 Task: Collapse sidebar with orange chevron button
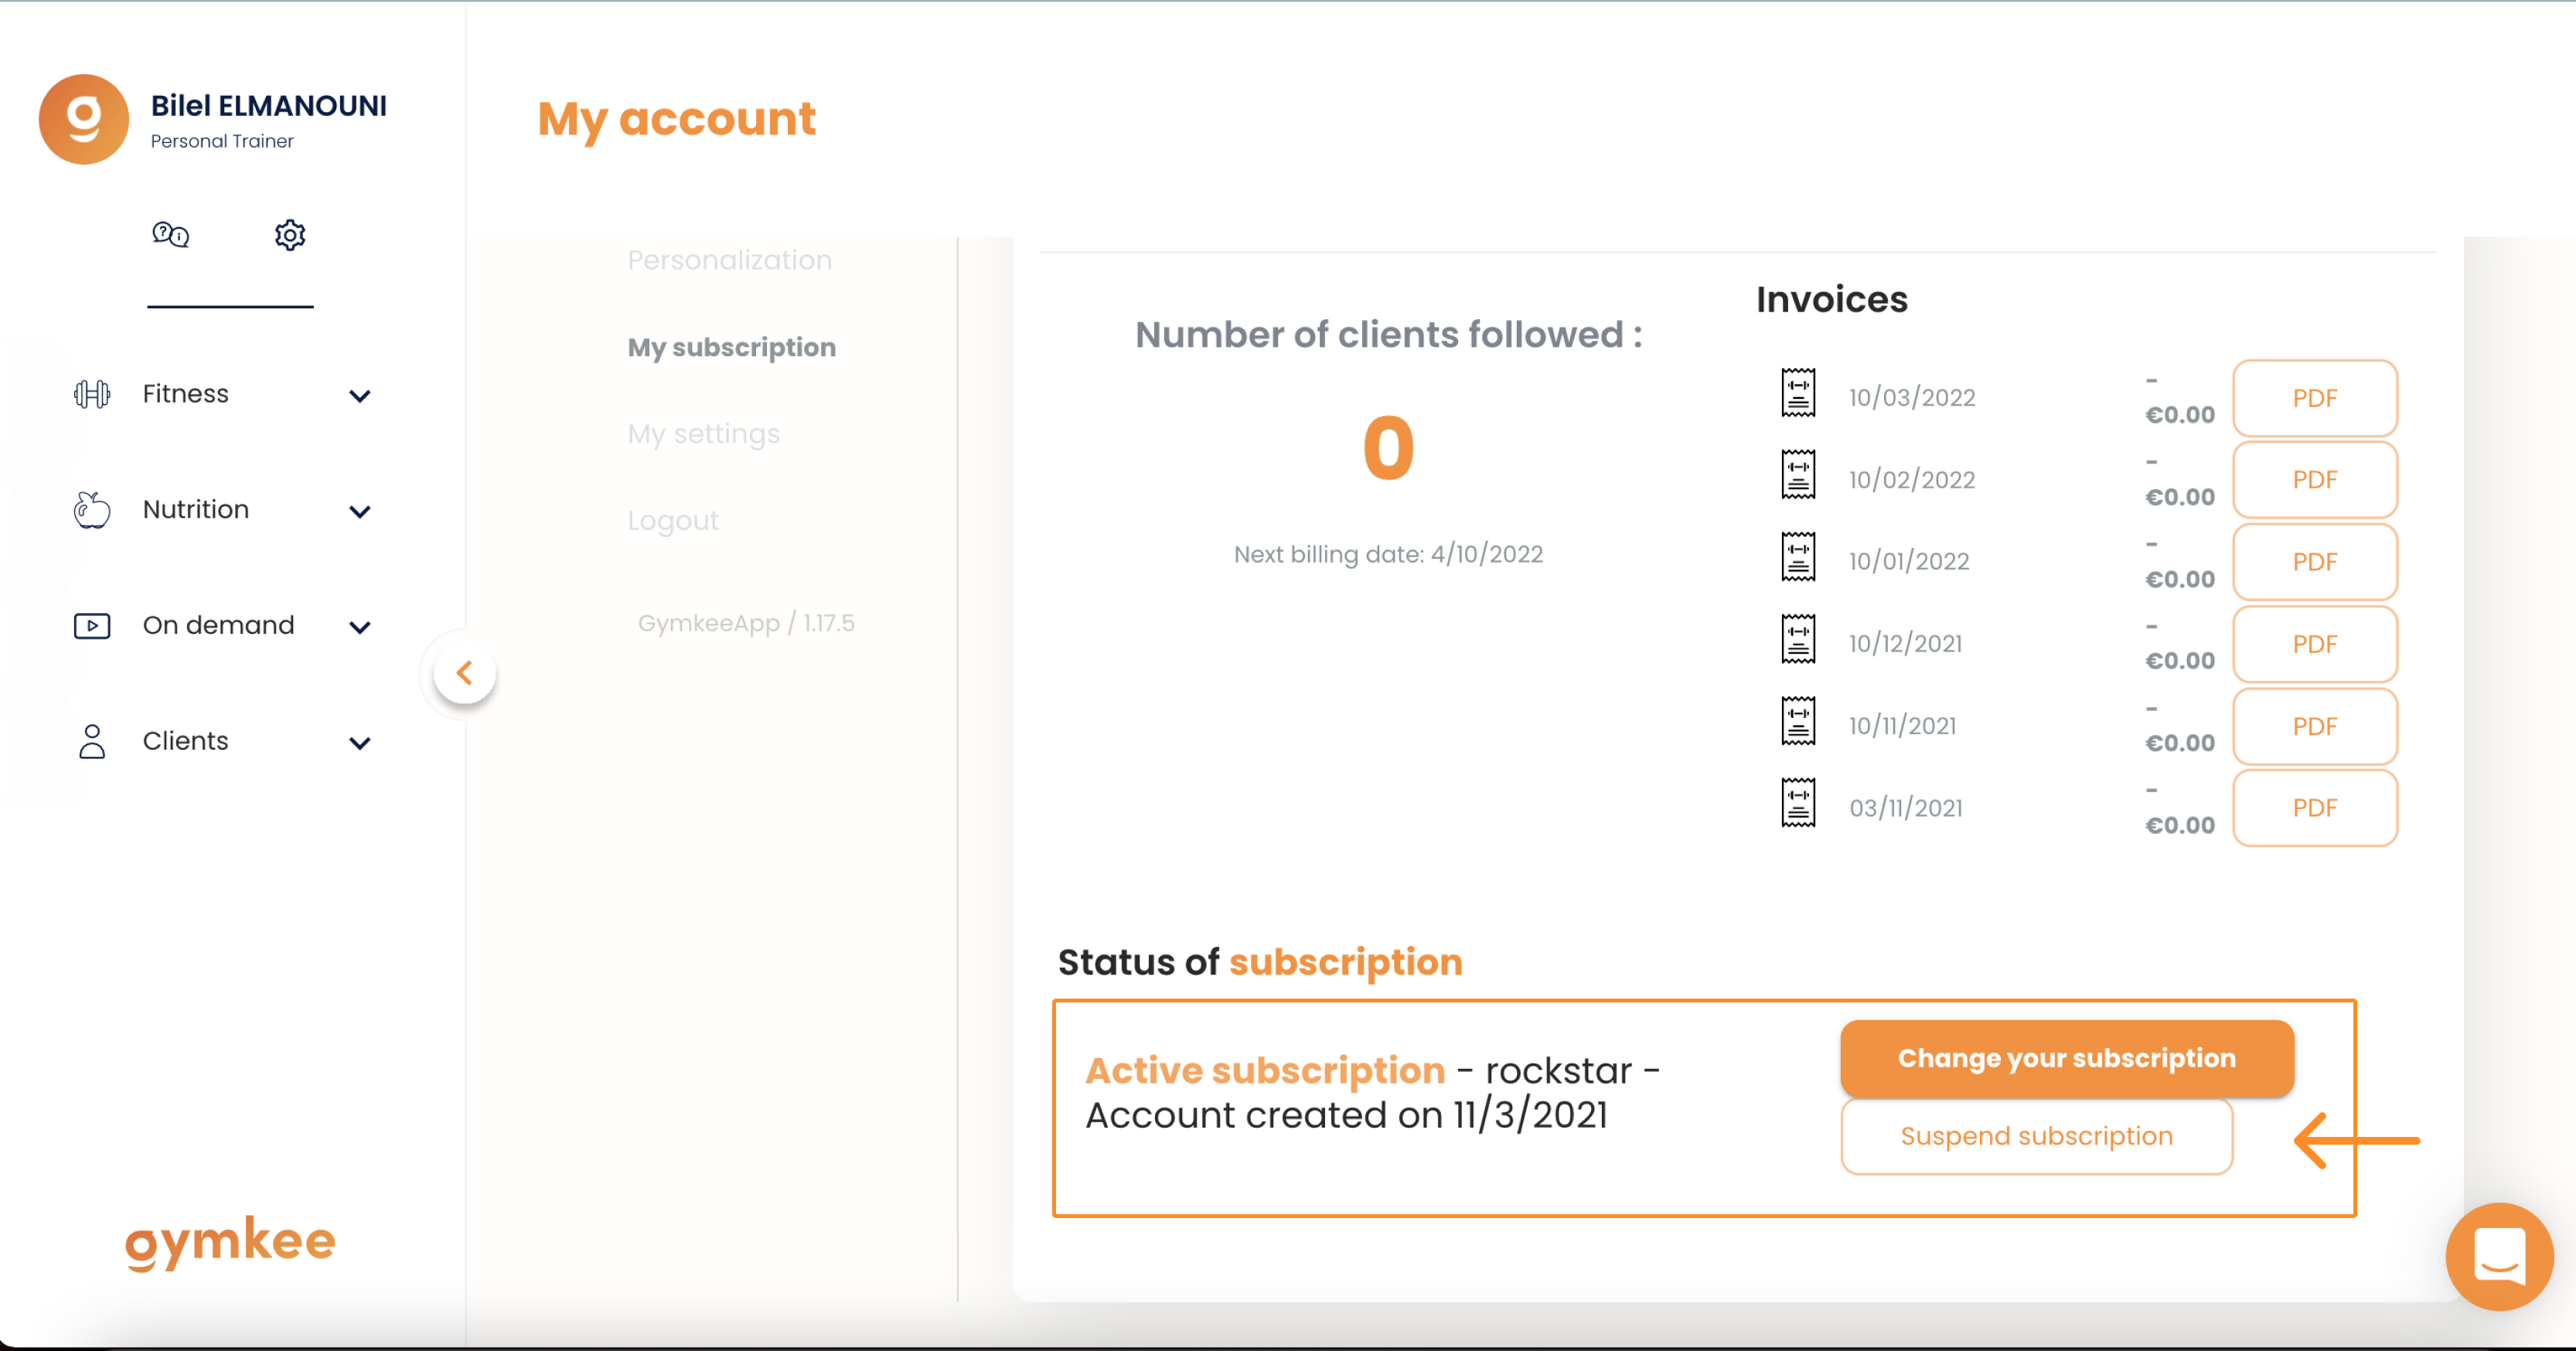coord(465,672)
